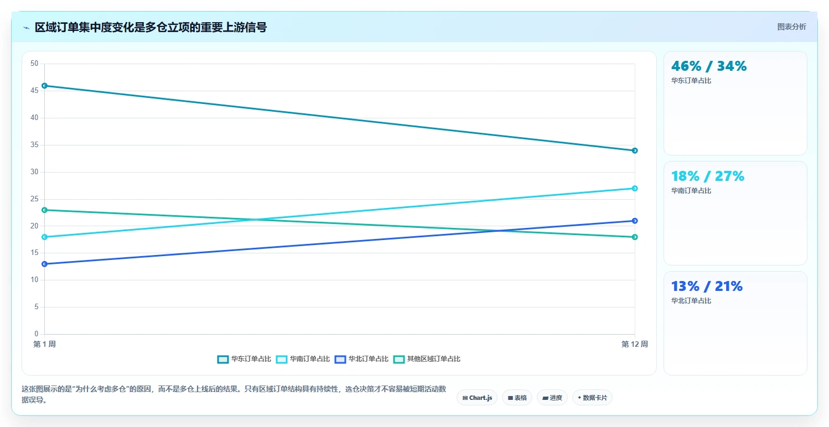
Task: Click the 华东订单占比 caption in top card
Action: click(x=691, y=81)
